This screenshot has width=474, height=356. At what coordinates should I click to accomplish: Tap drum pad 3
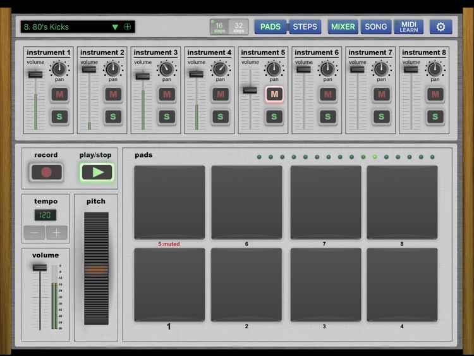coord(325,285)
